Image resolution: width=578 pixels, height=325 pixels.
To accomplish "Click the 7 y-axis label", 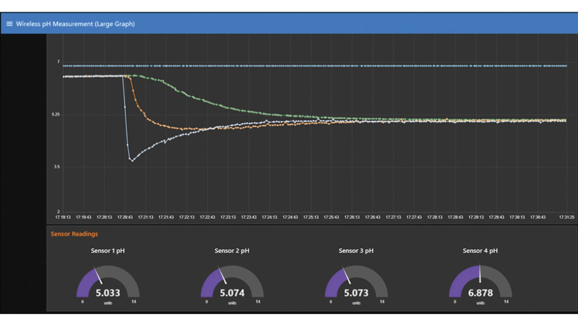I will coord(58,61).
